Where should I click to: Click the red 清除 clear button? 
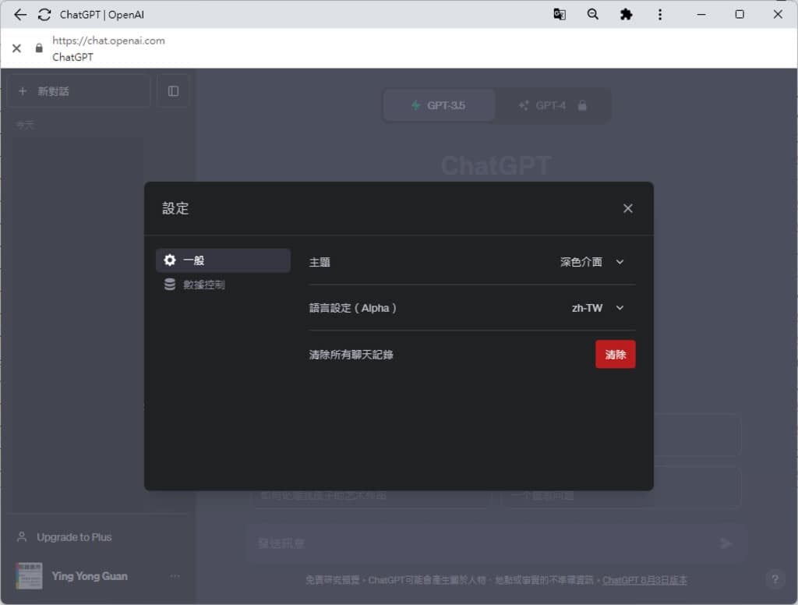click(615, 354)
